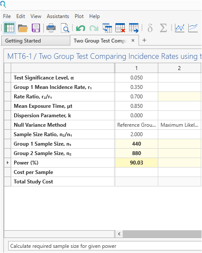Undo with the green left arrow
202x253 pixels.
(x=80, y=28)
